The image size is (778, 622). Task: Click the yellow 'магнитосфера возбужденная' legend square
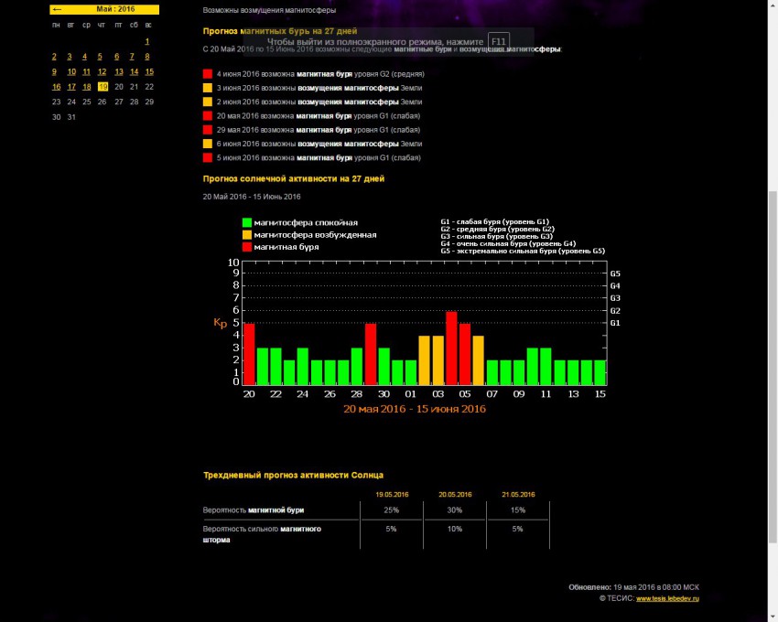[247, 235]
